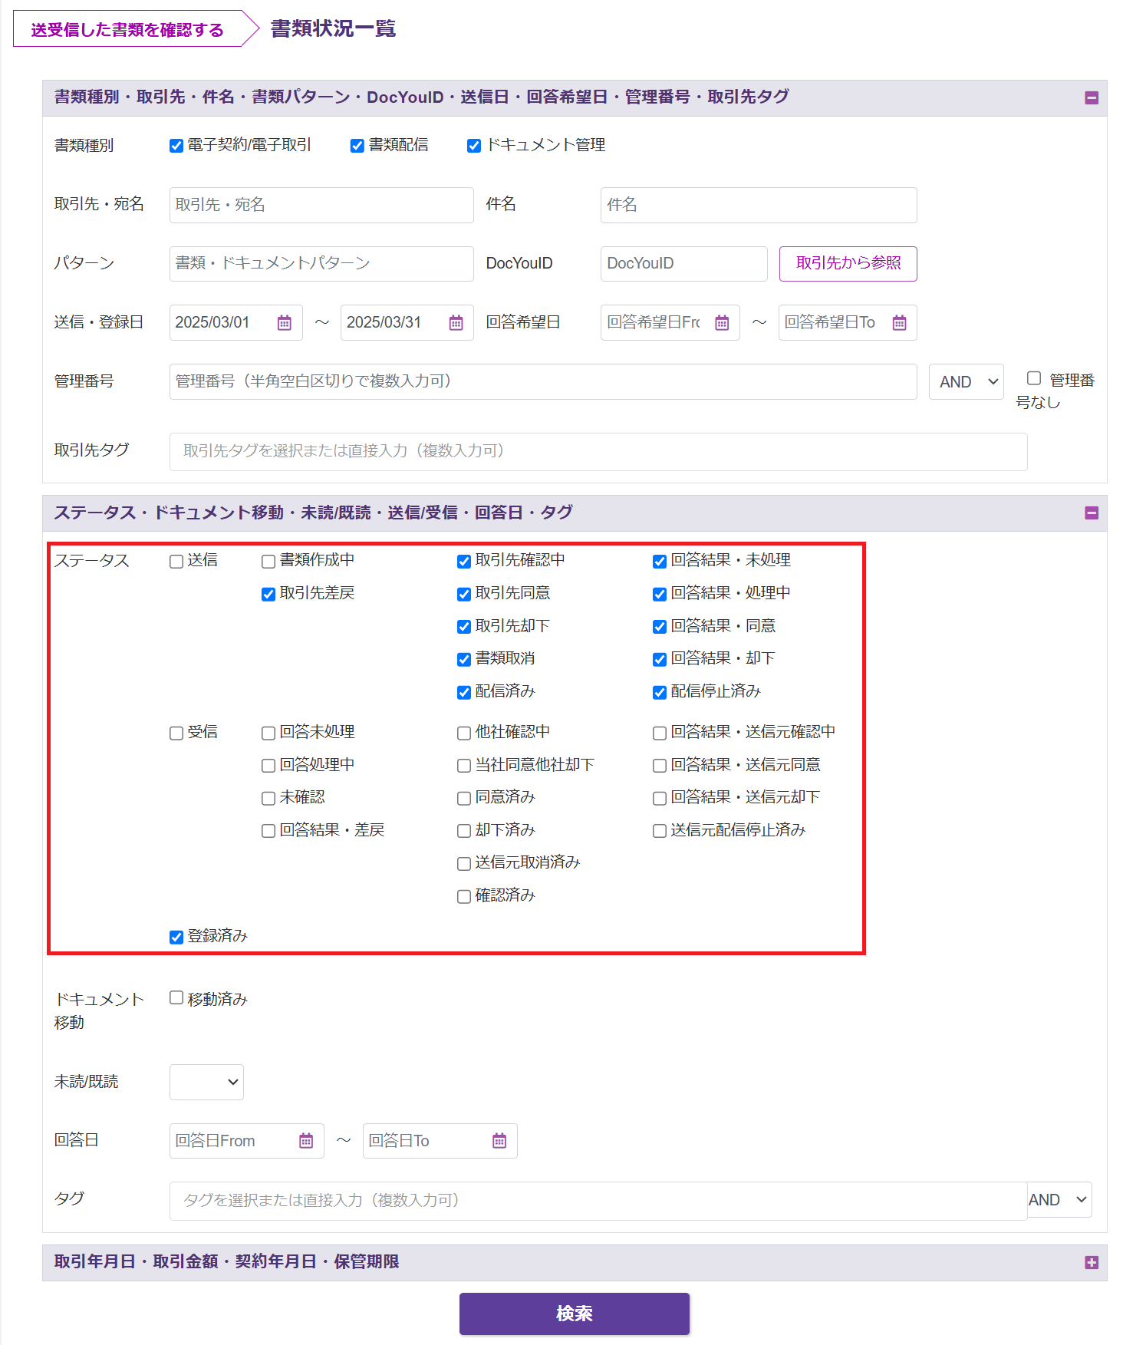This screenshot has height=1345, width=1123.
Task: Open calendar icon for 回答希望日From
Action: point(722,323)
